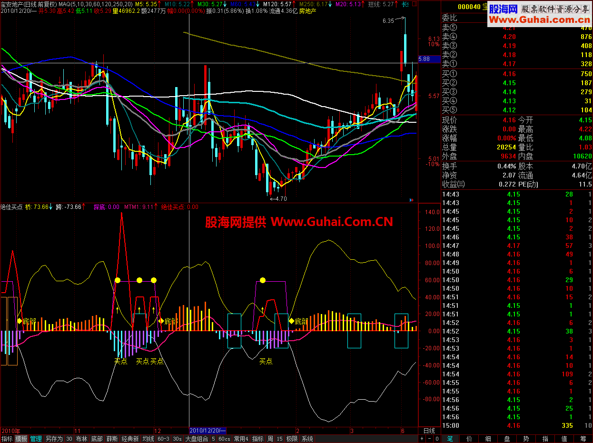Click the M20: 5.13 moving average label

coord(349,4)
